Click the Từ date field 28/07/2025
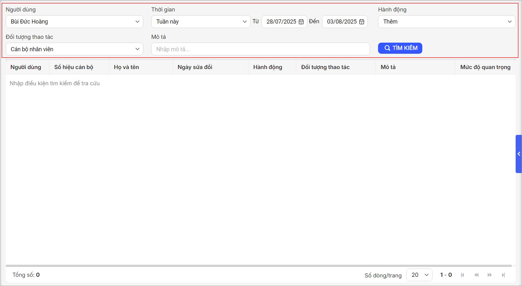This screenshot has width=522, height=286. point(281,22)
